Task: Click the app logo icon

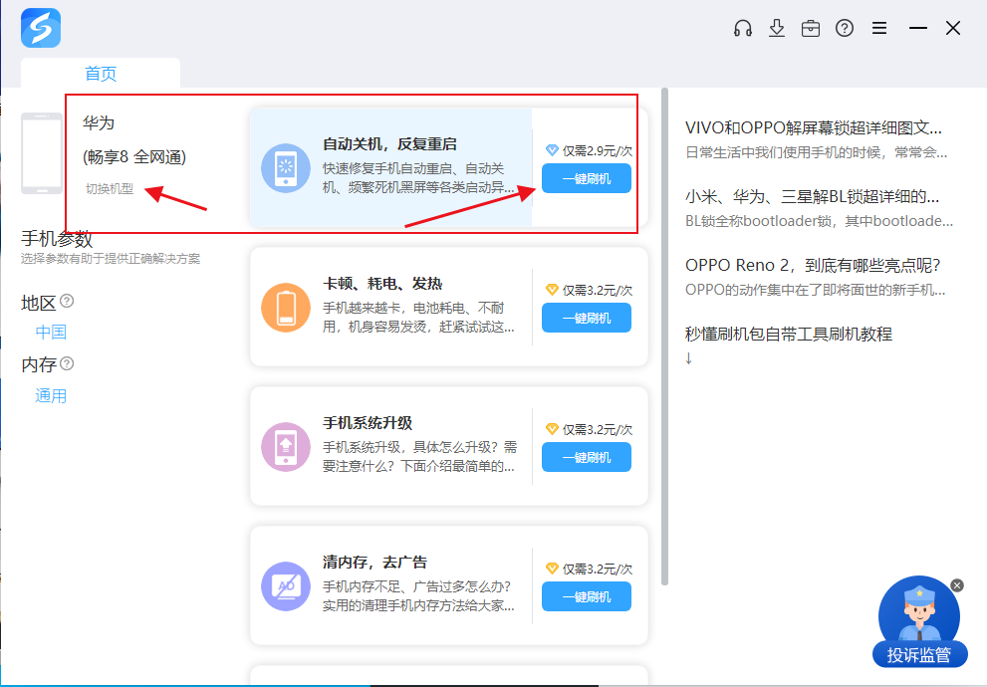Action: [x=41, y=28]
